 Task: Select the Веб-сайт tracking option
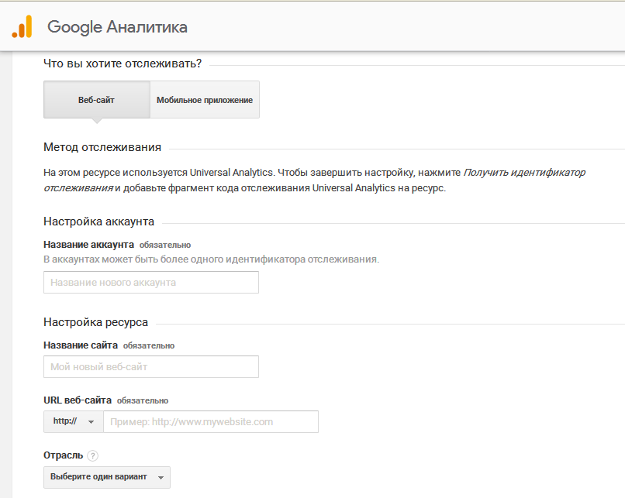coord(96,100)
